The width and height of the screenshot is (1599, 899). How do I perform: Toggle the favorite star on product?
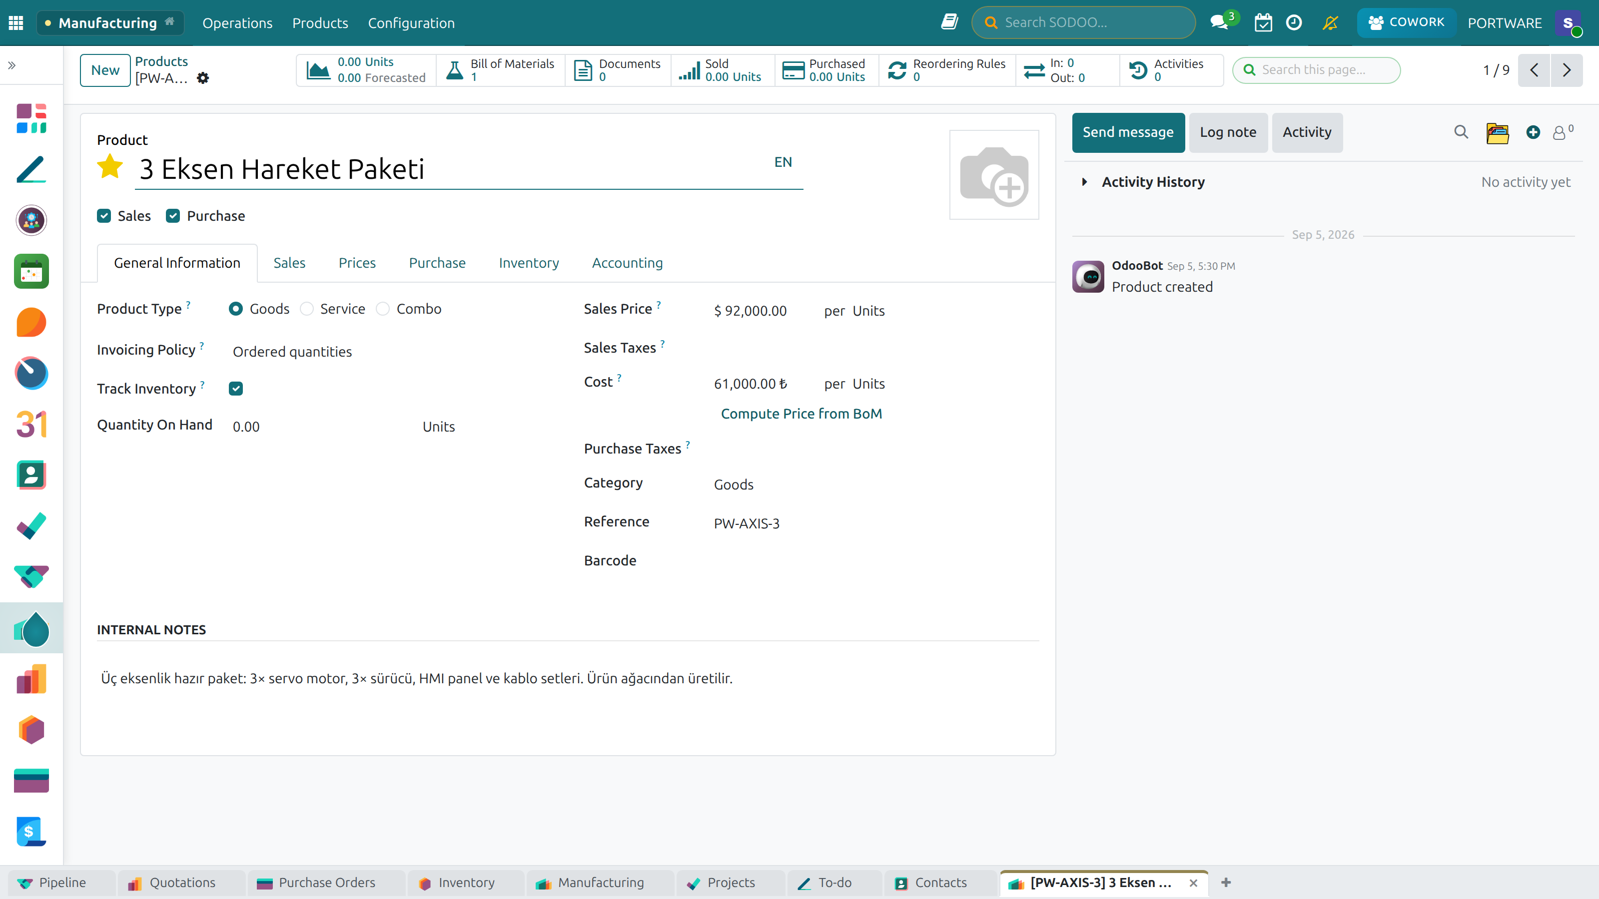point(110,166)
